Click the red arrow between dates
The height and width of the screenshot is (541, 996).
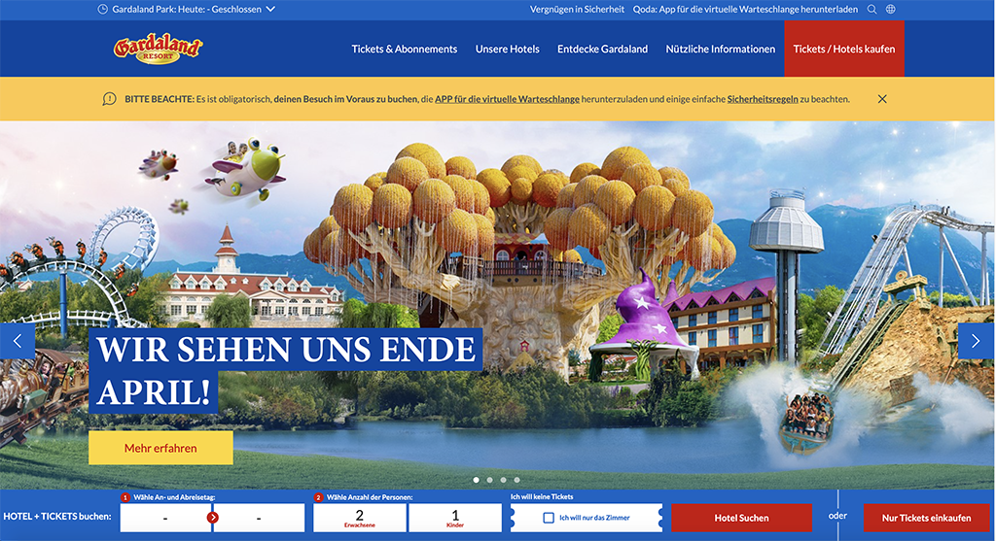pyautogui.click(x=213, y=518)
